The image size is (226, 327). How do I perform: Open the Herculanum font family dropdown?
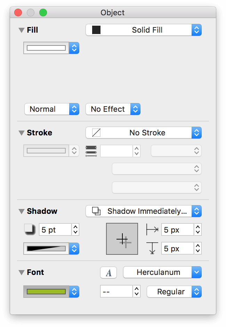(x=162, y=272)
